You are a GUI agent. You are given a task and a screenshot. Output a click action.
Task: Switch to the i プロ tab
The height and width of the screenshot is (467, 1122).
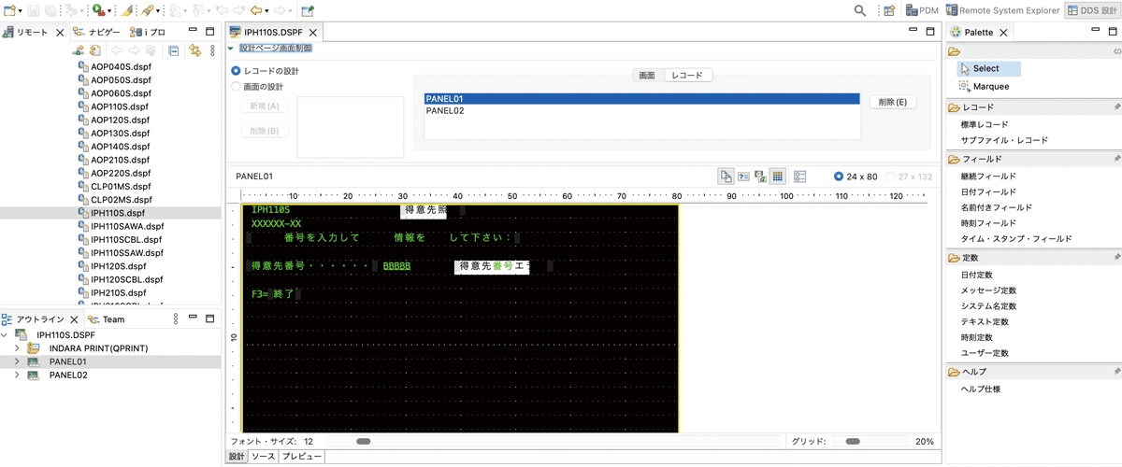(148, 32)
